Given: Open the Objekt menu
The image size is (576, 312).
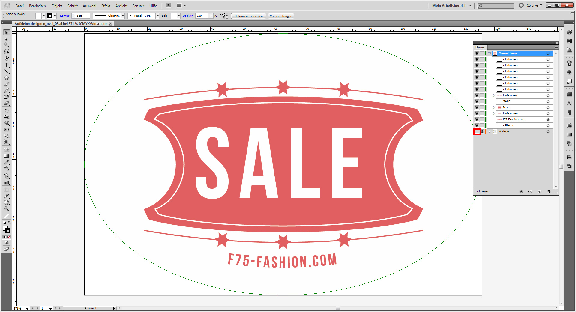Looking at the screenshot, I should click(57, 6).
